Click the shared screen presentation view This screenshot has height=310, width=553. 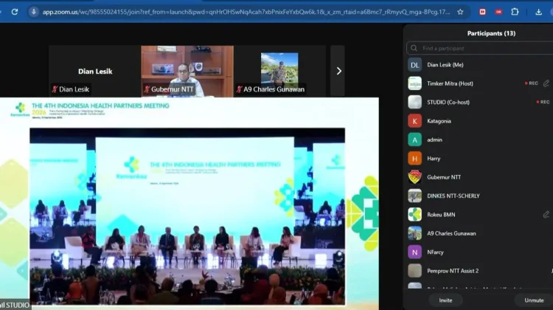[x=189, y=204]
